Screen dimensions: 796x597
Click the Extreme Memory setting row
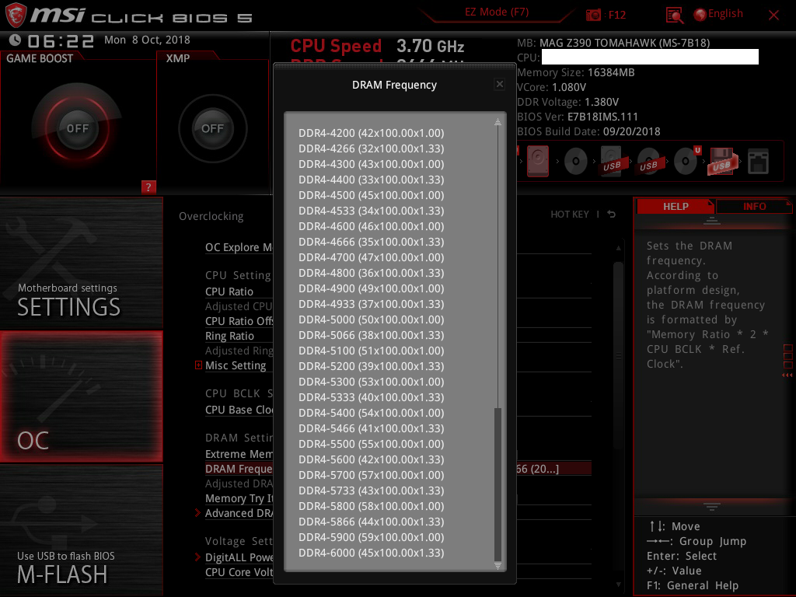pyautogui.click(x=239, y=454)
